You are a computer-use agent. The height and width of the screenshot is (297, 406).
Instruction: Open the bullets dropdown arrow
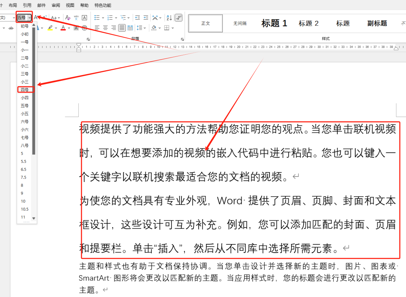coord(103,17)
